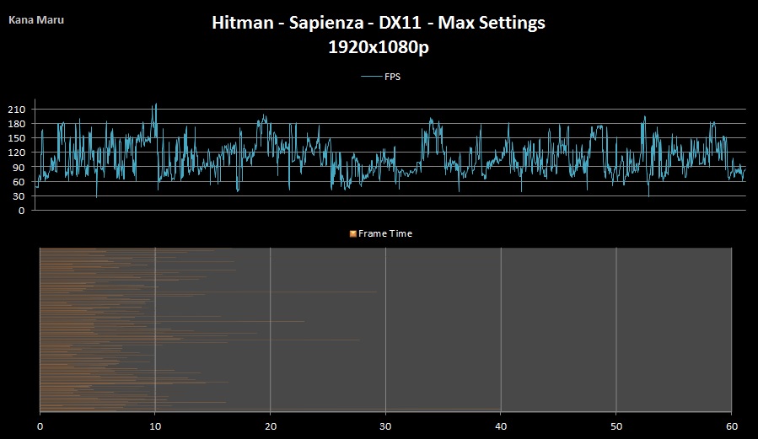The width and height of the screenshot is (758, 439).
Task: Click the frame time axis label 20
Action: (271, 426)
